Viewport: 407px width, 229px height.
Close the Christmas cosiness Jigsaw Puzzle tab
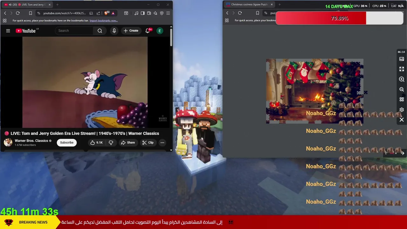(272, 4)
